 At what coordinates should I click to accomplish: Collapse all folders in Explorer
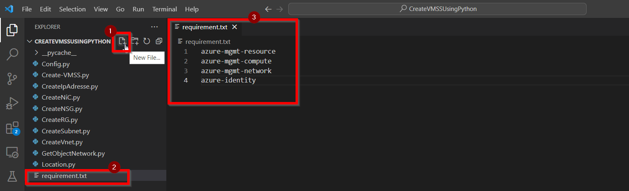(159, 41)
